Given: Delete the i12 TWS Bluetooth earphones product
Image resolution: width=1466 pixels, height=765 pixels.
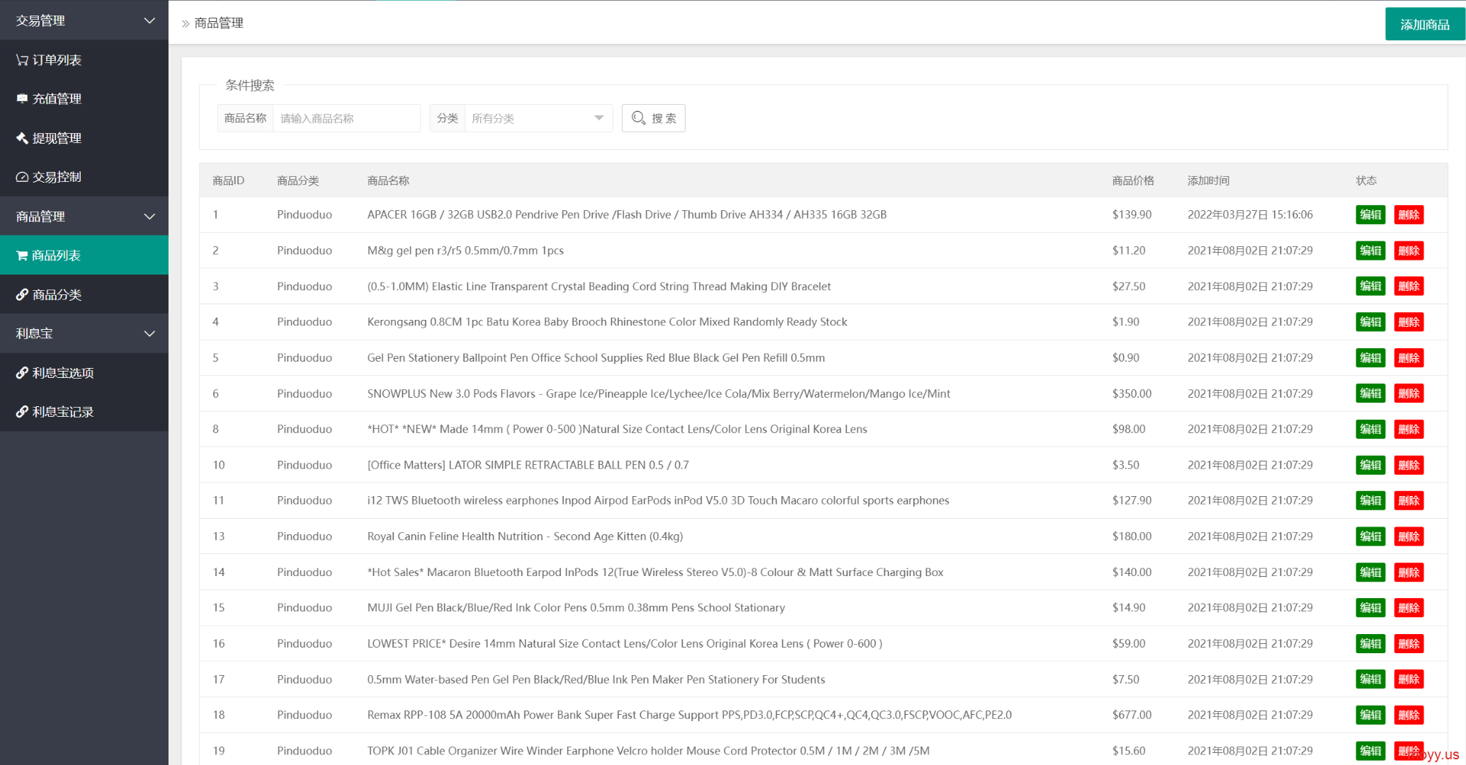Looking at the screenshot, I should [1409, 501].
